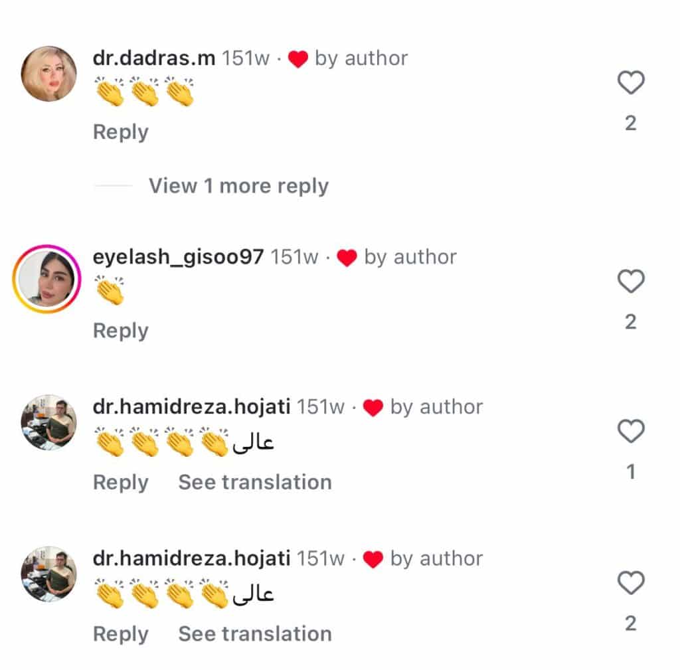The width and height of the screenshot is (680, 670).
Task: Tap heart on first dr.hamidreza.hojati comment
Action: point(631,431)
